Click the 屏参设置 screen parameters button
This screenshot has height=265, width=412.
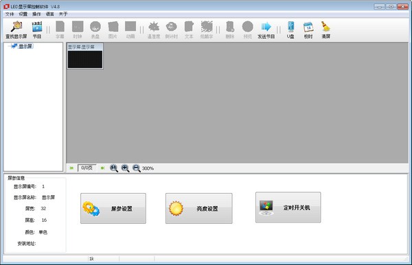click(113, 209)
